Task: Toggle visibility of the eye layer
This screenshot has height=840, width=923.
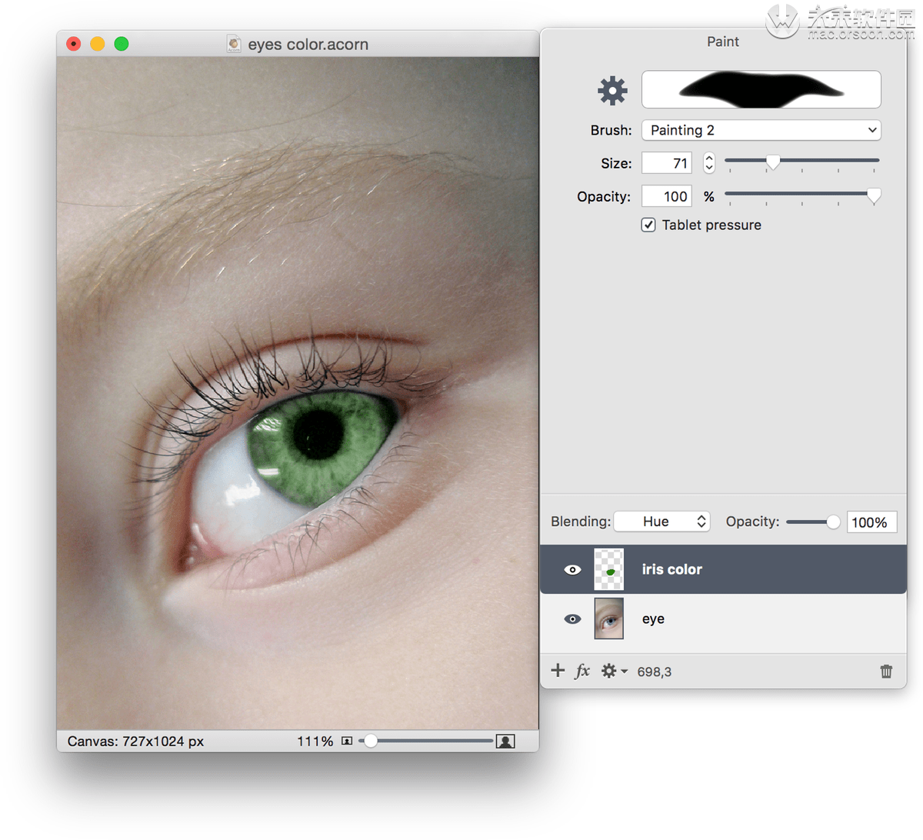Action: (x=572, y=619)
